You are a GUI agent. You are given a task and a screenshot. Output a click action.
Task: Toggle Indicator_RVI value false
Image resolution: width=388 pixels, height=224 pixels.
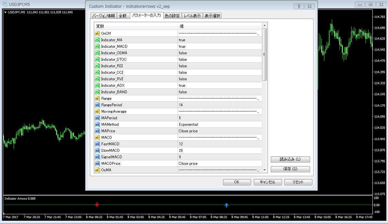[x=220, y=79]
